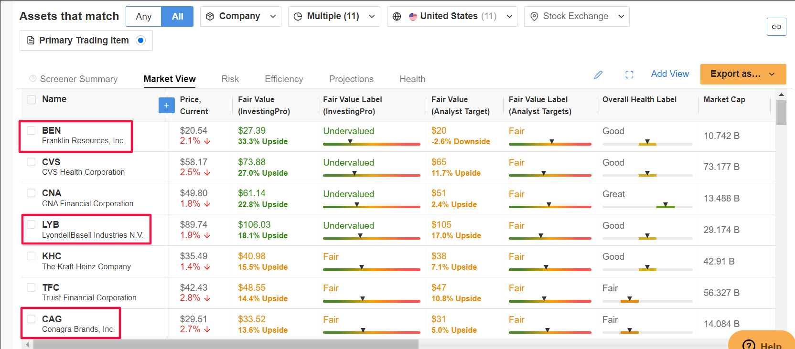Select the All match button

177,16
